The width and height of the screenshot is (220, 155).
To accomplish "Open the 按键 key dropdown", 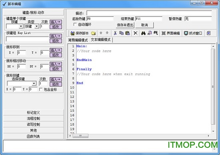I will [x=21, y=27].
